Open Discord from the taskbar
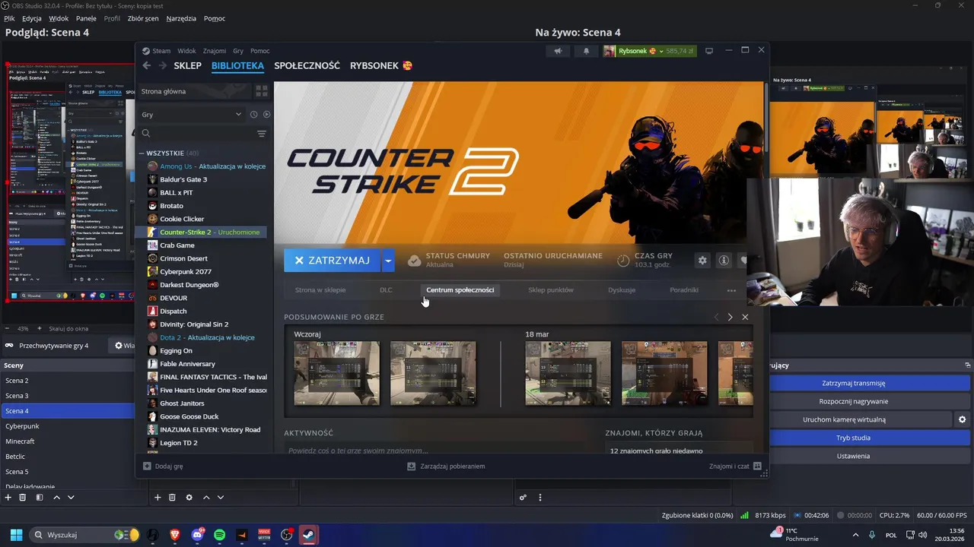This screenshot has height=547, width=974. [x=198, y=535]
